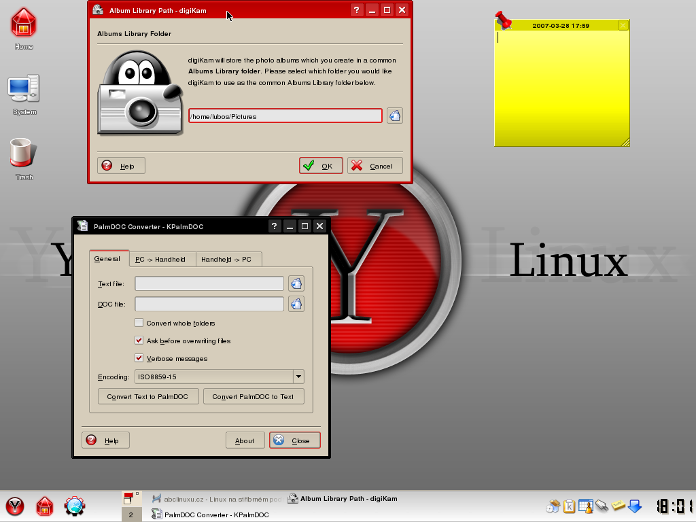Click the desktop pager overview icon

(131, 498)
